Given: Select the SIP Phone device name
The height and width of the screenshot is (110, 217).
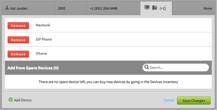Looking at the screenshot, I should click(44, 39).
